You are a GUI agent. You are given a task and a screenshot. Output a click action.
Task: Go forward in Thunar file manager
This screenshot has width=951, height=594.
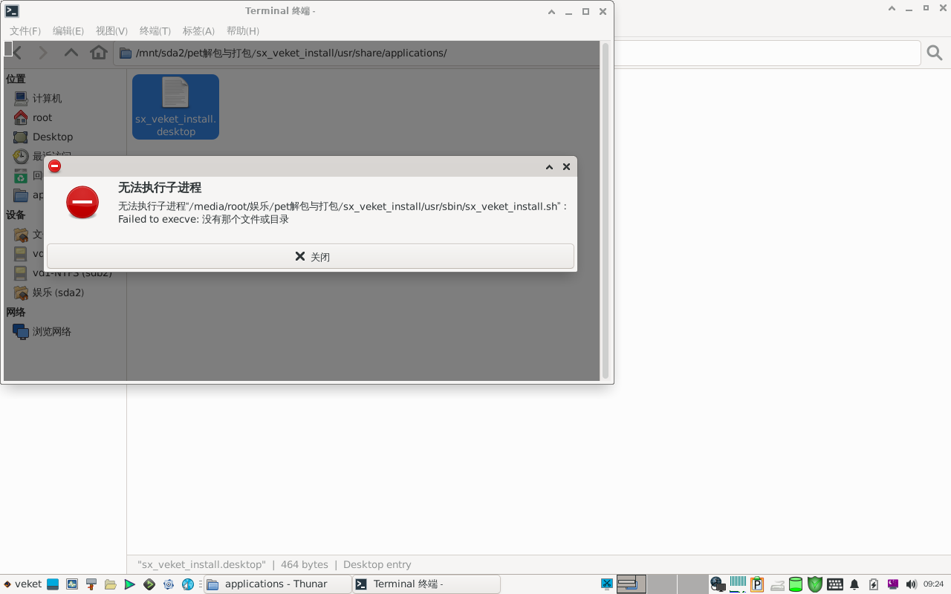(43, 53)
